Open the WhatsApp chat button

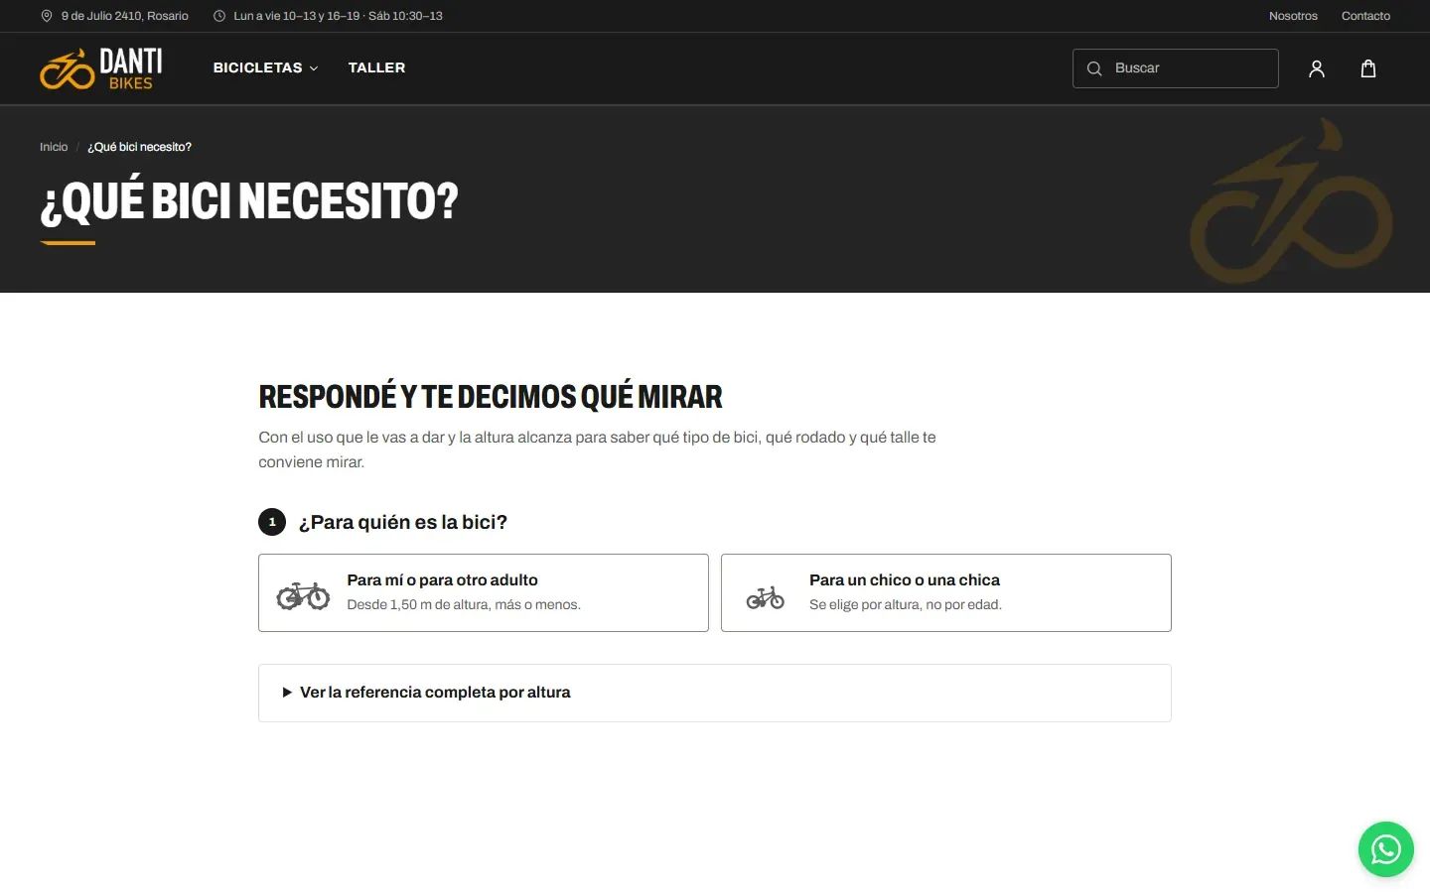[x=1386, y=849]
